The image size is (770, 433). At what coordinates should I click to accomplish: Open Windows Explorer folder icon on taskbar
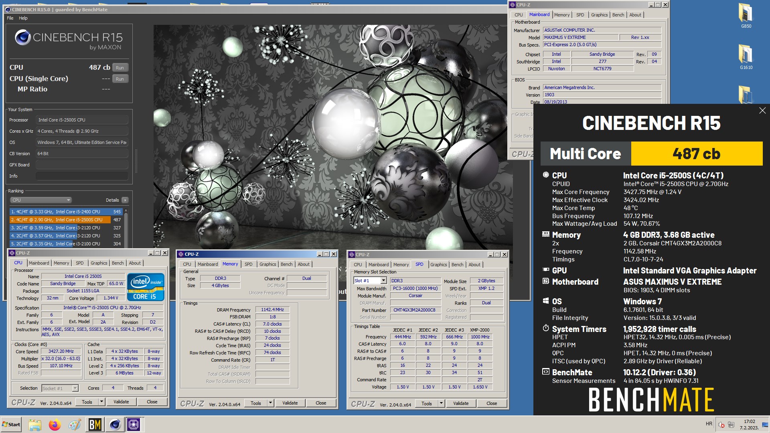[x=35, y=424]
